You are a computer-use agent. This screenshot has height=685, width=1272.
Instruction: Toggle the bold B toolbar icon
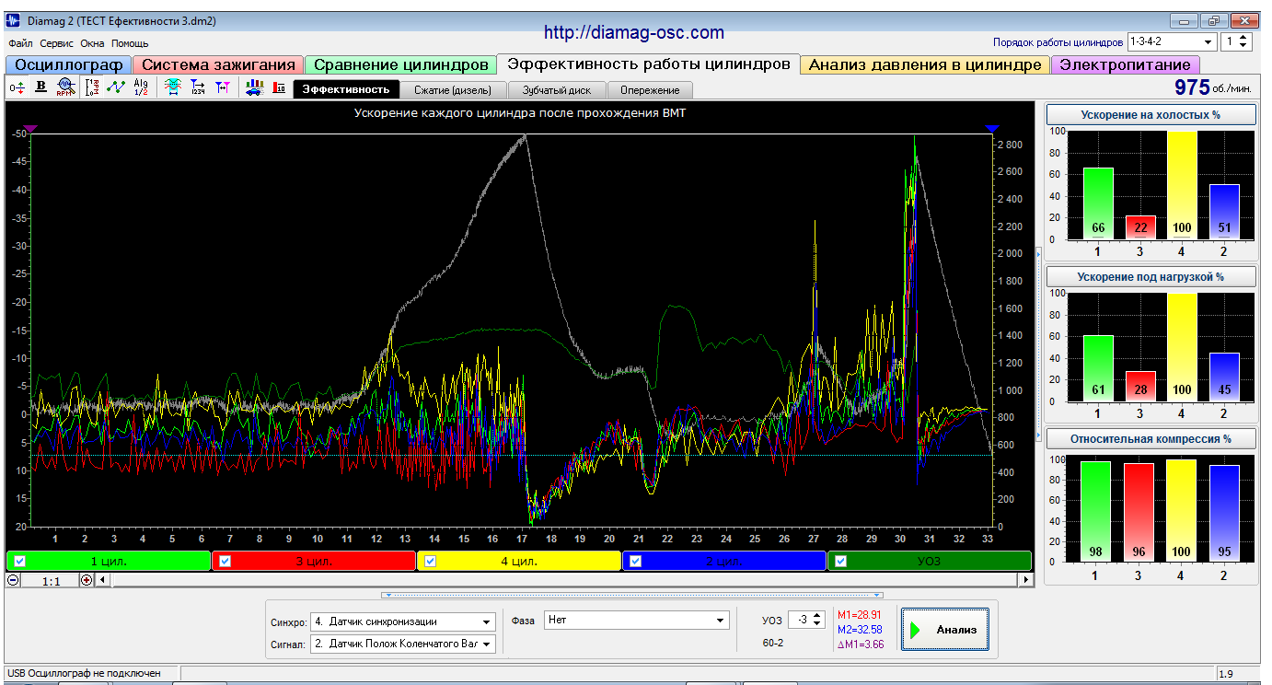coord(40,87)
